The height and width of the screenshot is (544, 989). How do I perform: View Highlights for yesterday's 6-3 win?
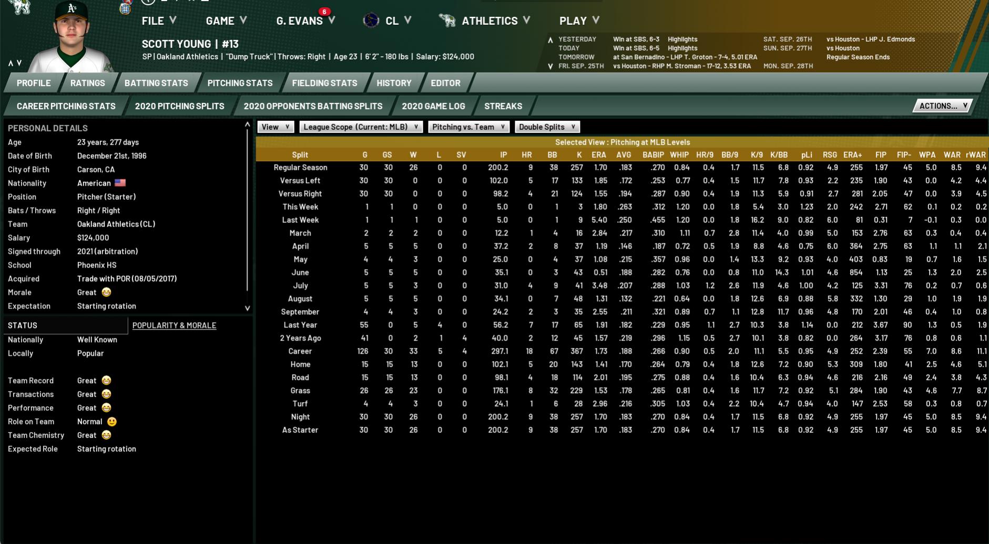[x=682, y=39]
